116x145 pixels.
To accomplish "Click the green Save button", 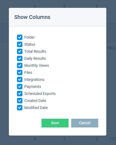I will pyautogui.click(x=55, y=123).
